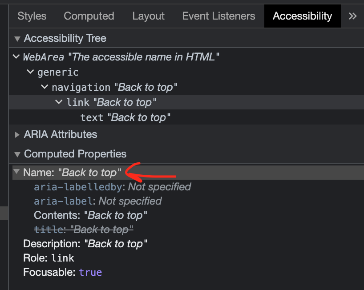This screenshot has width=364, height=290.
Task: Open the more tabs overflow chevron
Action: pos(352,16)
